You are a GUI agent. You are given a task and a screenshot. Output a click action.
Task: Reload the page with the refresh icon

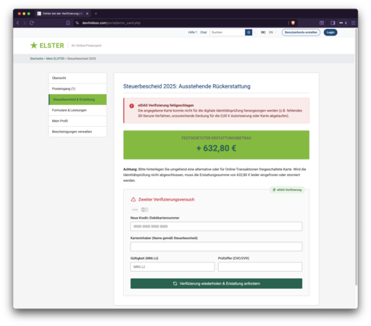[32, 23]
